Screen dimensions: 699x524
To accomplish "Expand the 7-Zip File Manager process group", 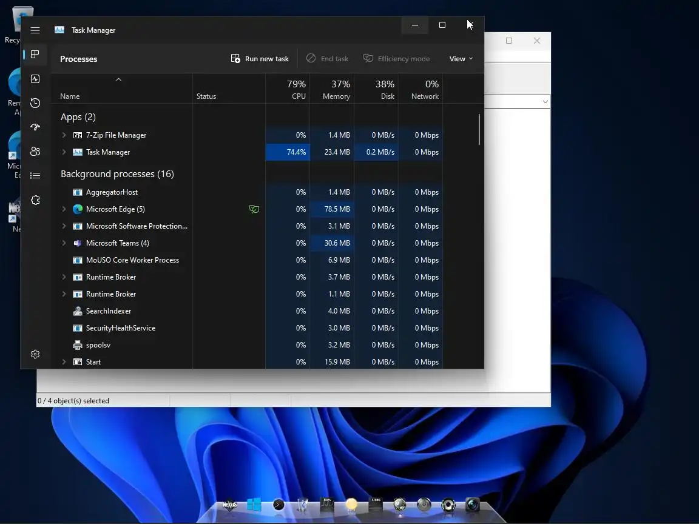I will (x=64, y=135).
